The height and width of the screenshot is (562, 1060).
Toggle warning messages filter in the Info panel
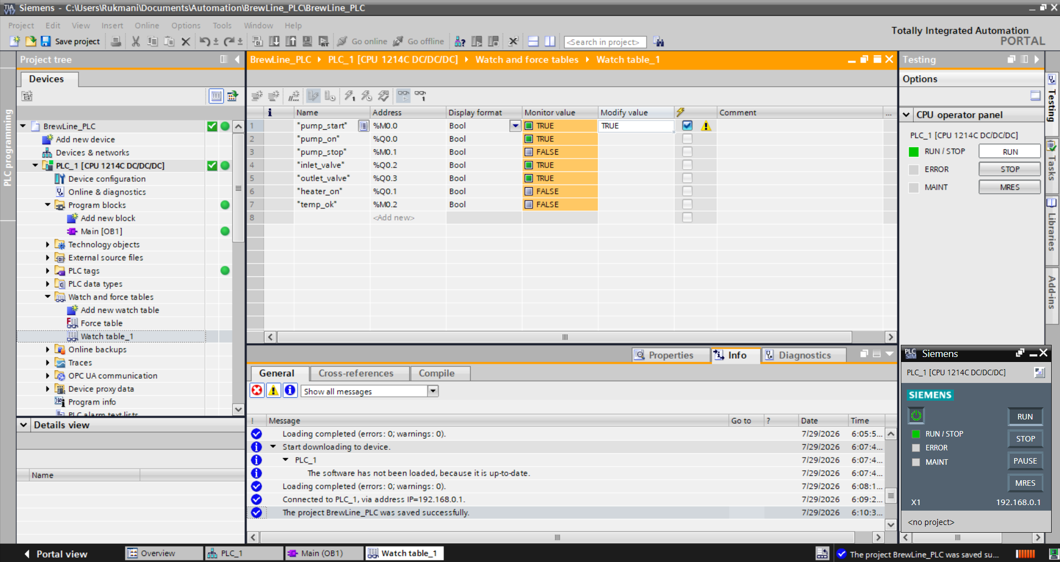(x=274, y=391)
